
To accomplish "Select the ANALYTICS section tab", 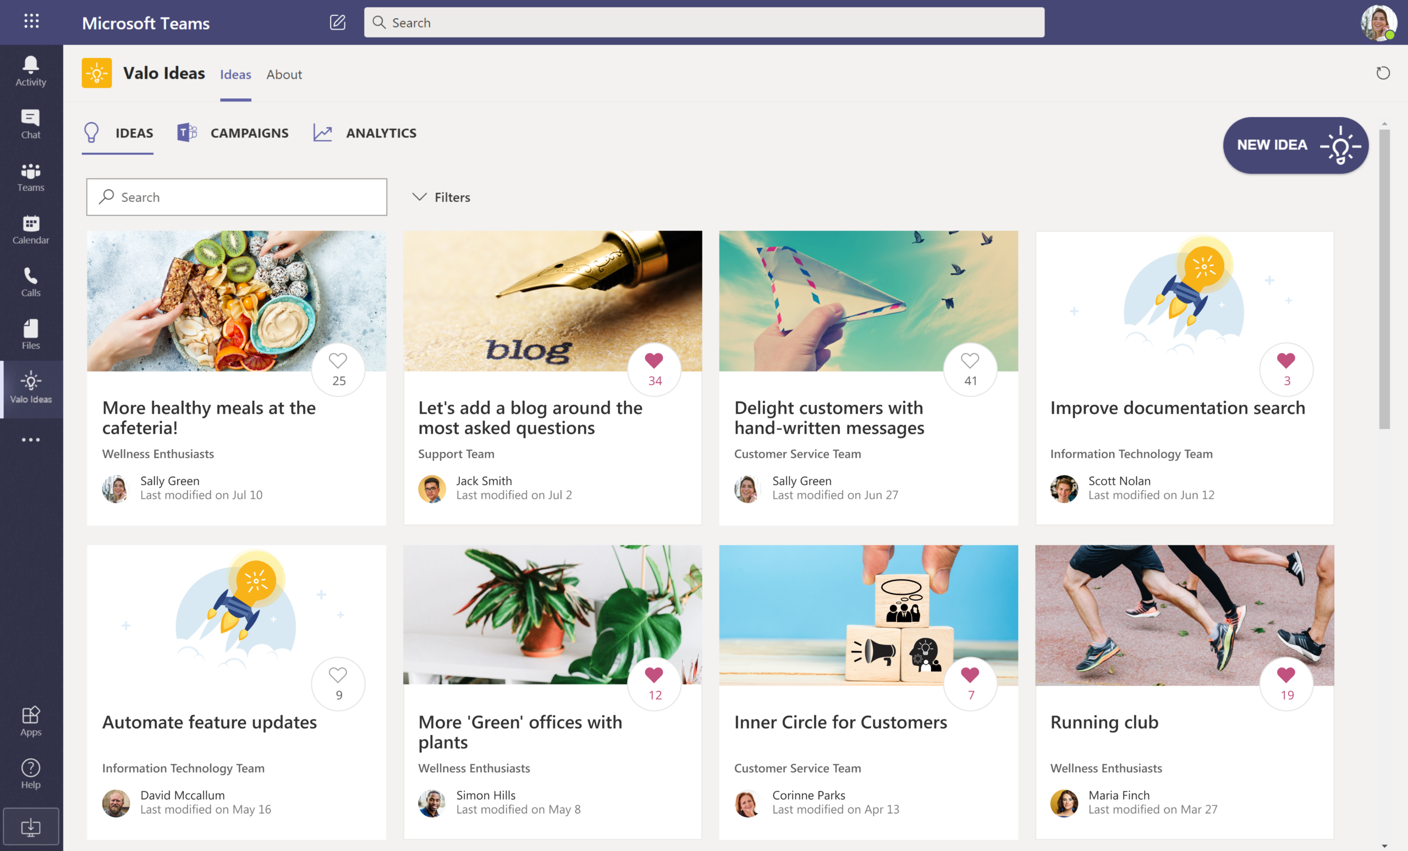I will [365, 133].
